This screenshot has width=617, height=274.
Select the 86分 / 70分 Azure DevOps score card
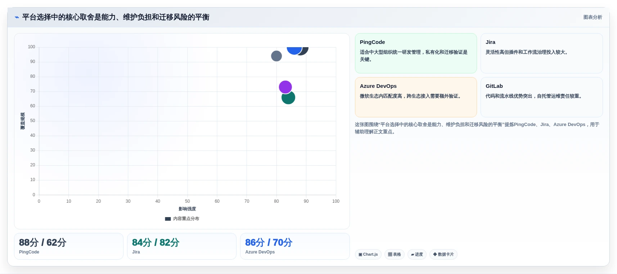point(295,246)
